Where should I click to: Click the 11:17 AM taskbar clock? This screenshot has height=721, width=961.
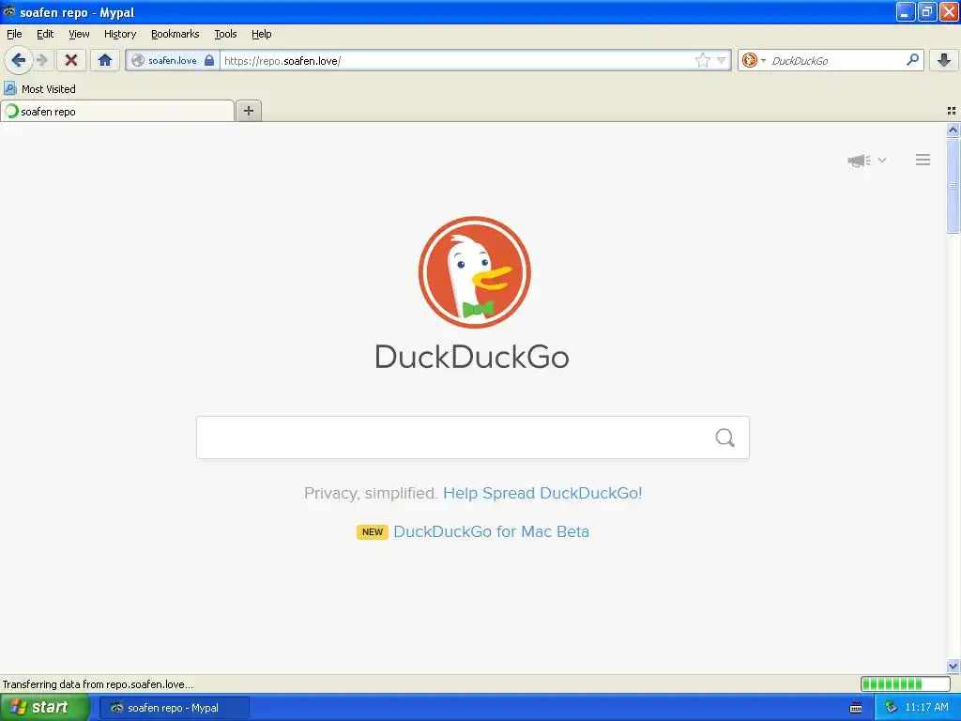tap(926, 707)
